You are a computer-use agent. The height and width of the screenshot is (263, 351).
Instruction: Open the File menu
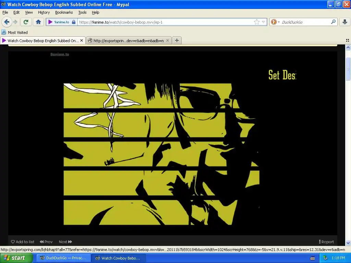pyautogui.click(x=5, y=12)
